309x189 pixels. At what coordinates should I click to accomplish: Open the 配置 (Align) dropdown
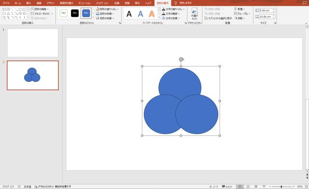[x=239, y=9]
